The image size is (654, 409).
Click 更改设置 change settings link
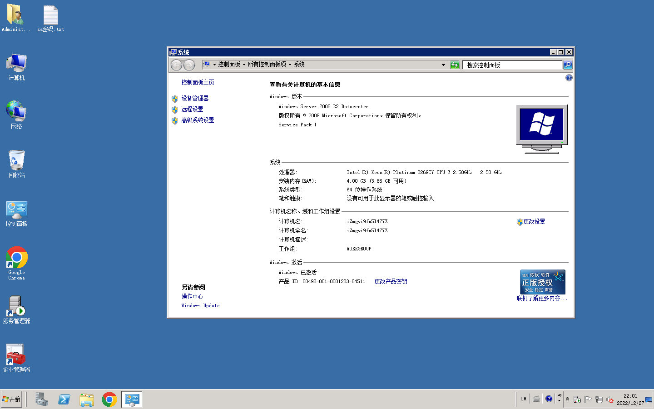pos(534,221)
